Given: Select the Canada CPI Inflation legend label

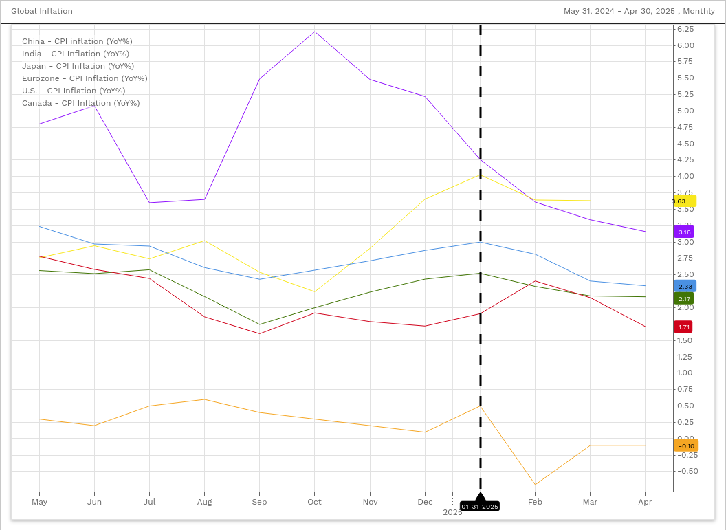Looking at the screenshot, I should pyautogui.click(x=80, y=103).
